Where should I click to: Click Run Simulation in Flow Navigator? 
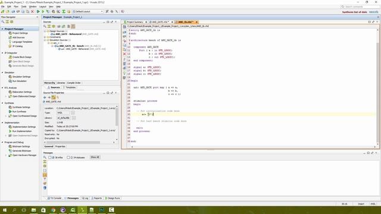20,81
